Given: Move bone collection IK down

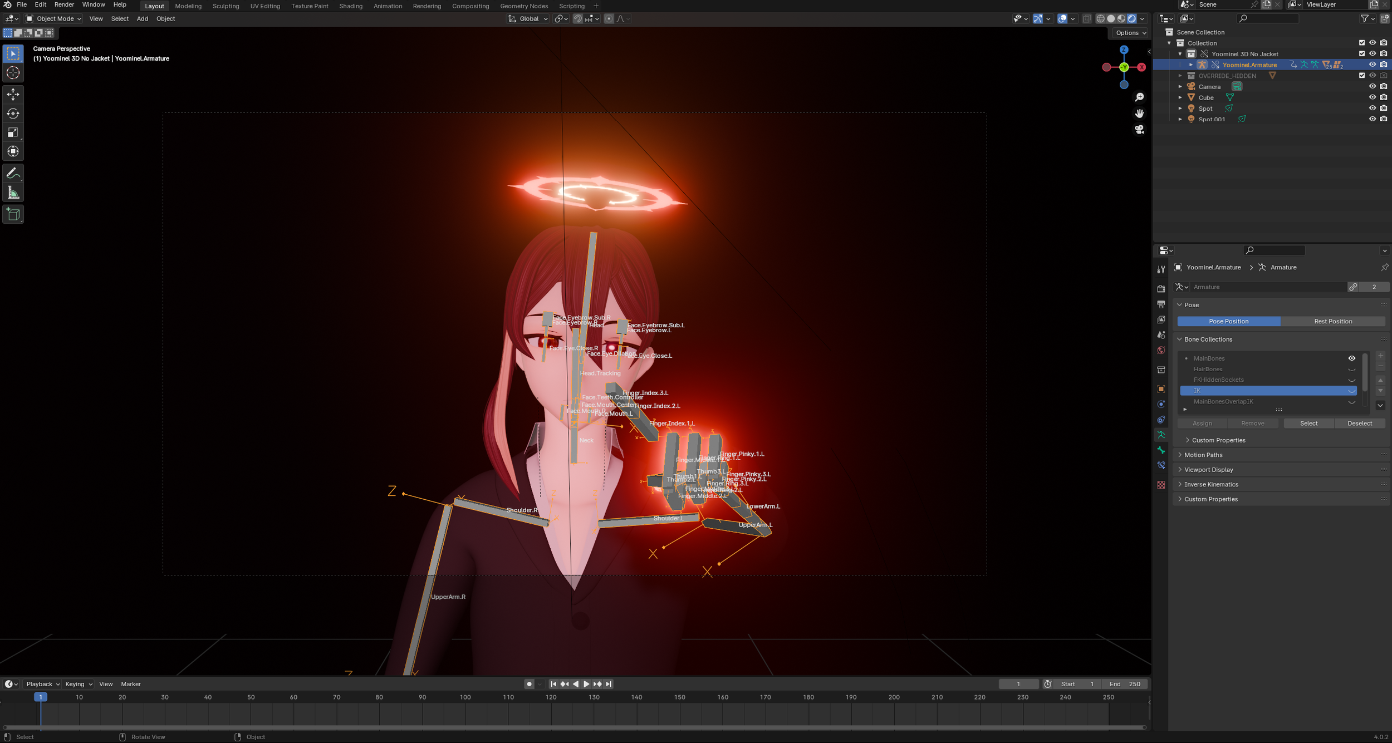Looking at the screenshot, I should [x=1380, y=391].
